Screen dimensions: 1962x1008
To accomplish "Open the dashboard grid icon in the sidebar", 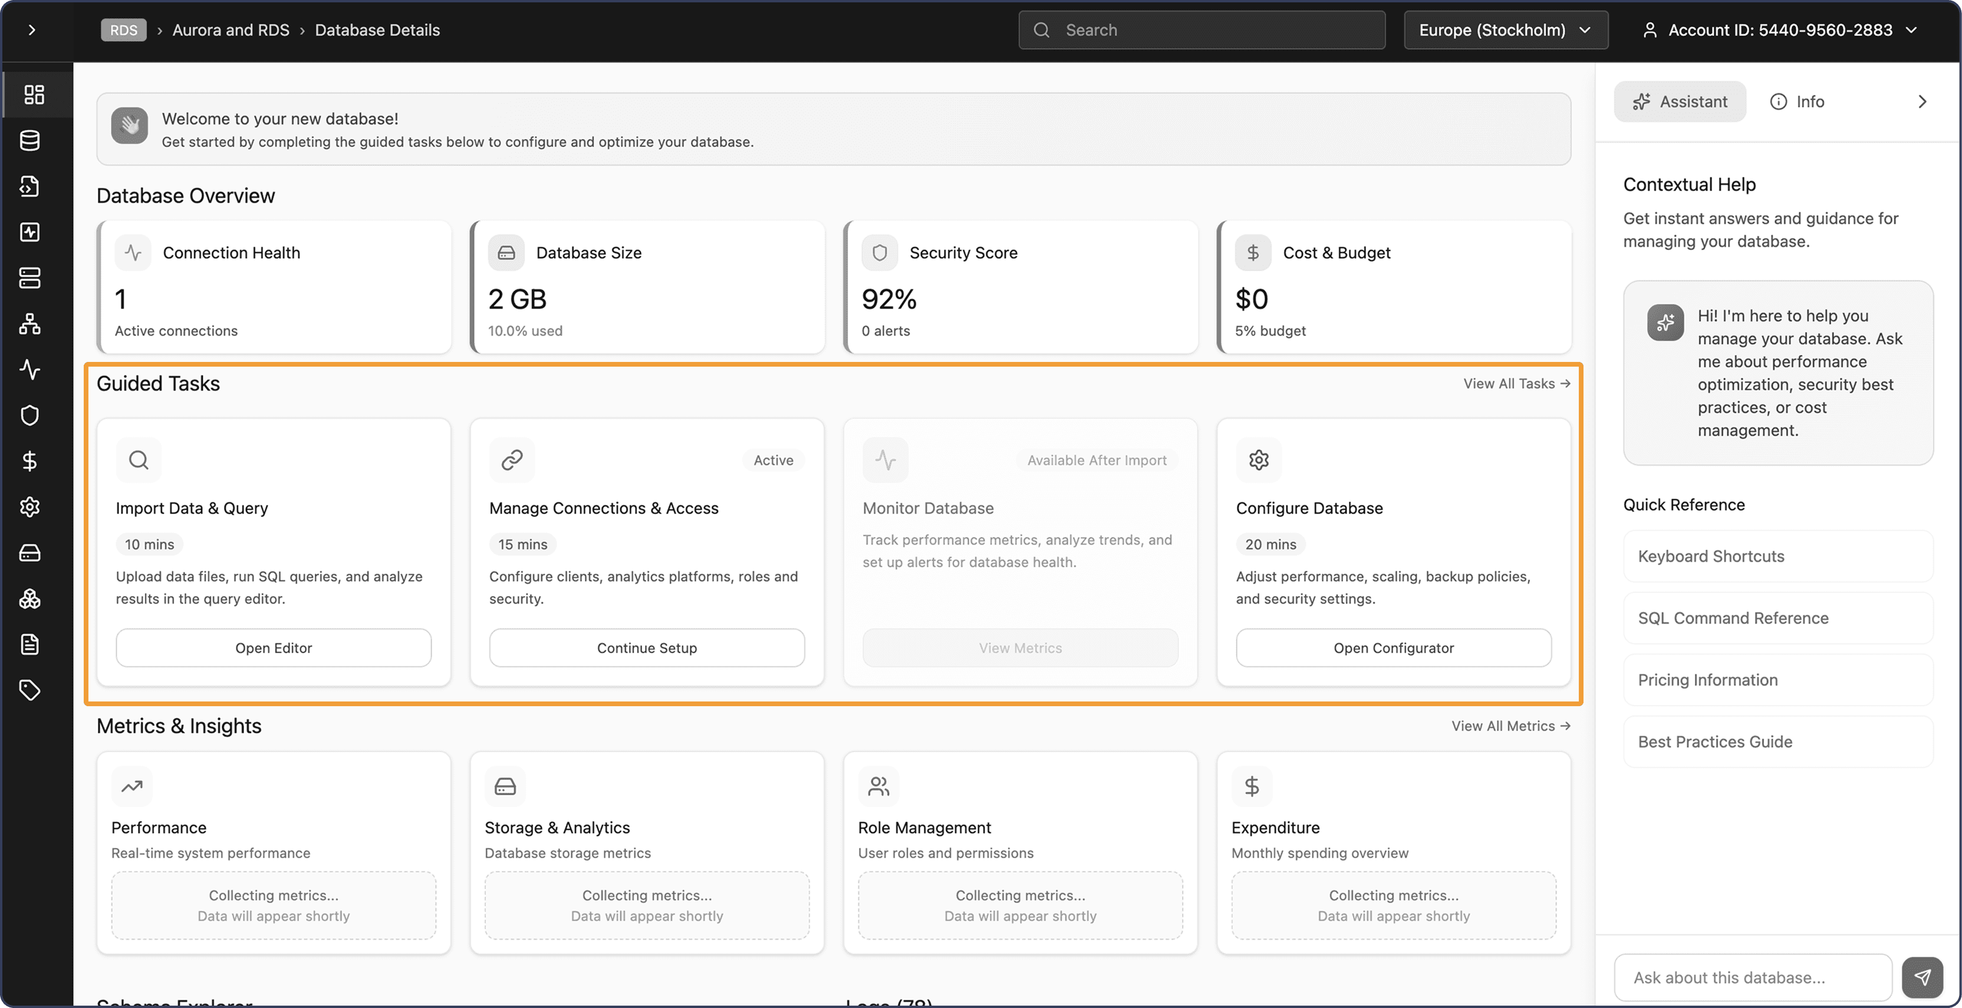I will (34, 94).
